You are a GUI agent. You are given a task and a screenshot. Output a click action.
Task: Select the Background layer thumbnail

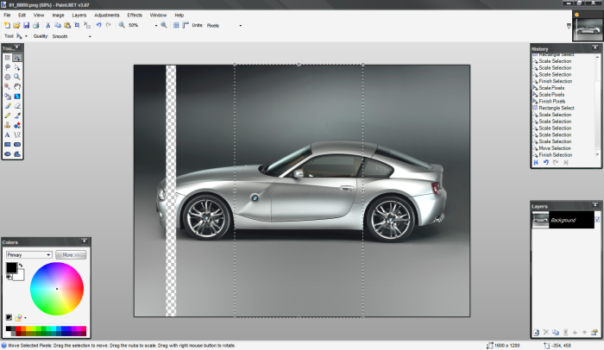coord(540,221)
